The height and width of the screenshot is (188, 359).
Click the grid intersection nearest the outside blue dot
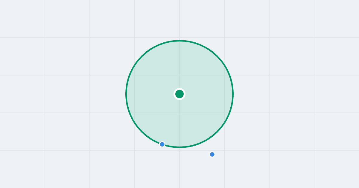[x=224, y=150]
